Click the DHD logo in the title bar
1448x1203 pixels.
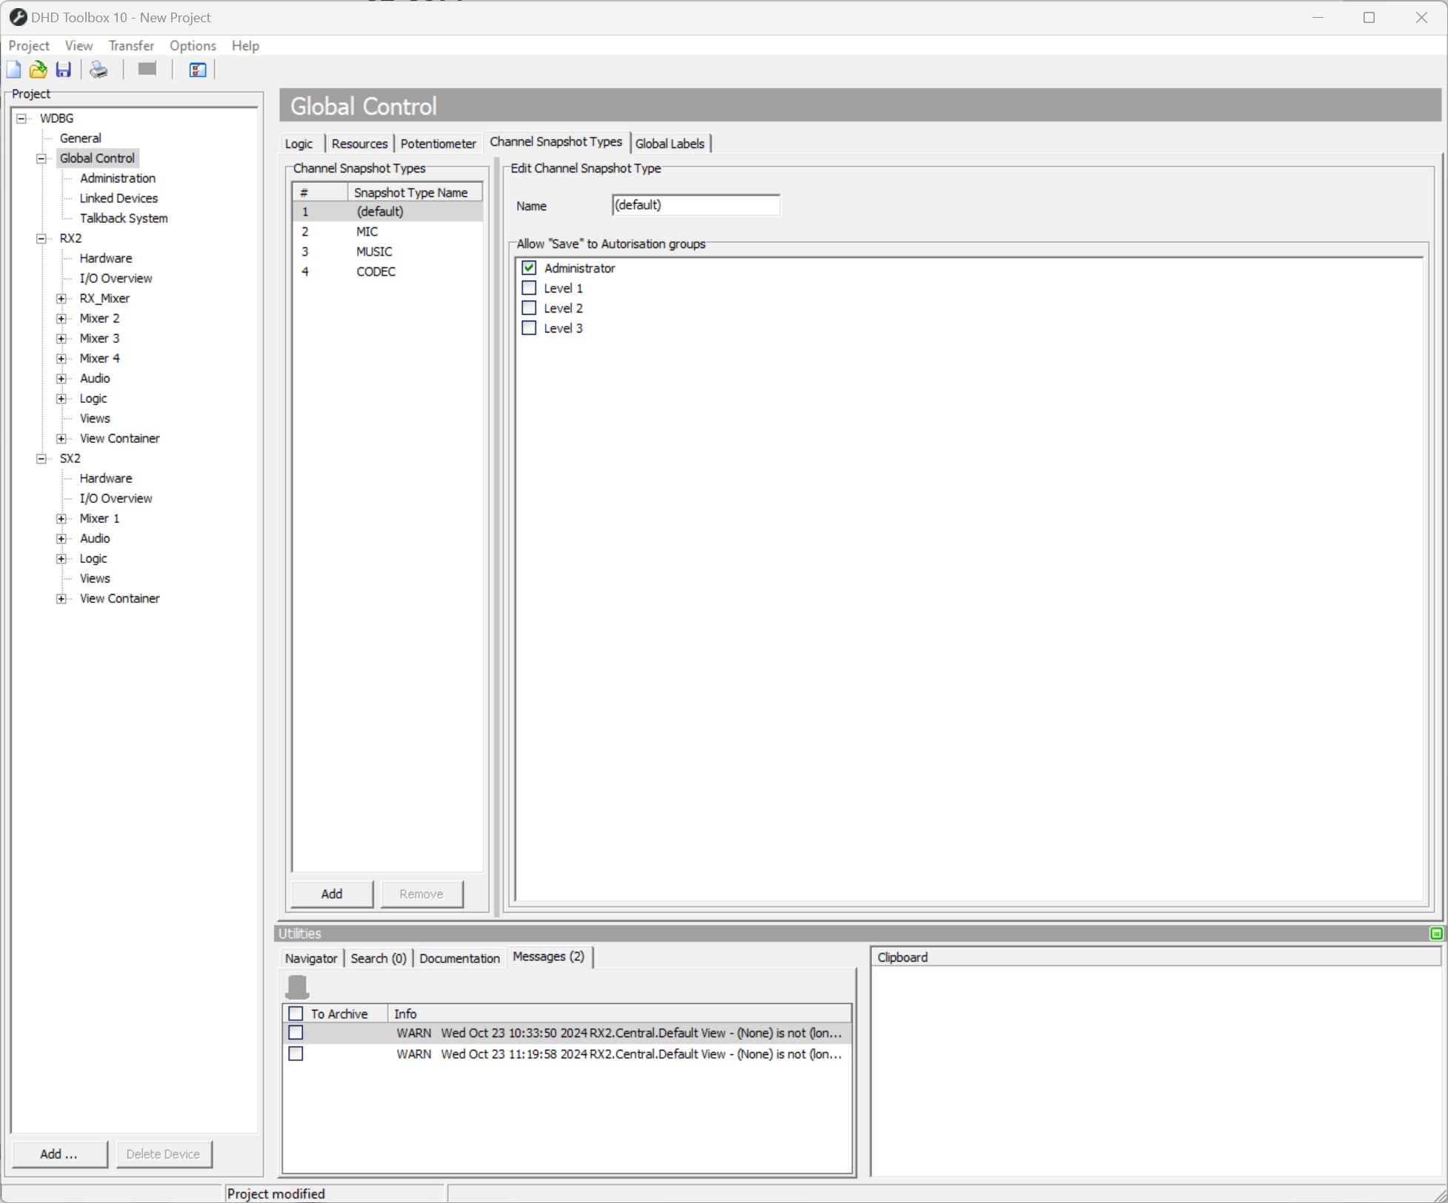(x=18, y=16)
